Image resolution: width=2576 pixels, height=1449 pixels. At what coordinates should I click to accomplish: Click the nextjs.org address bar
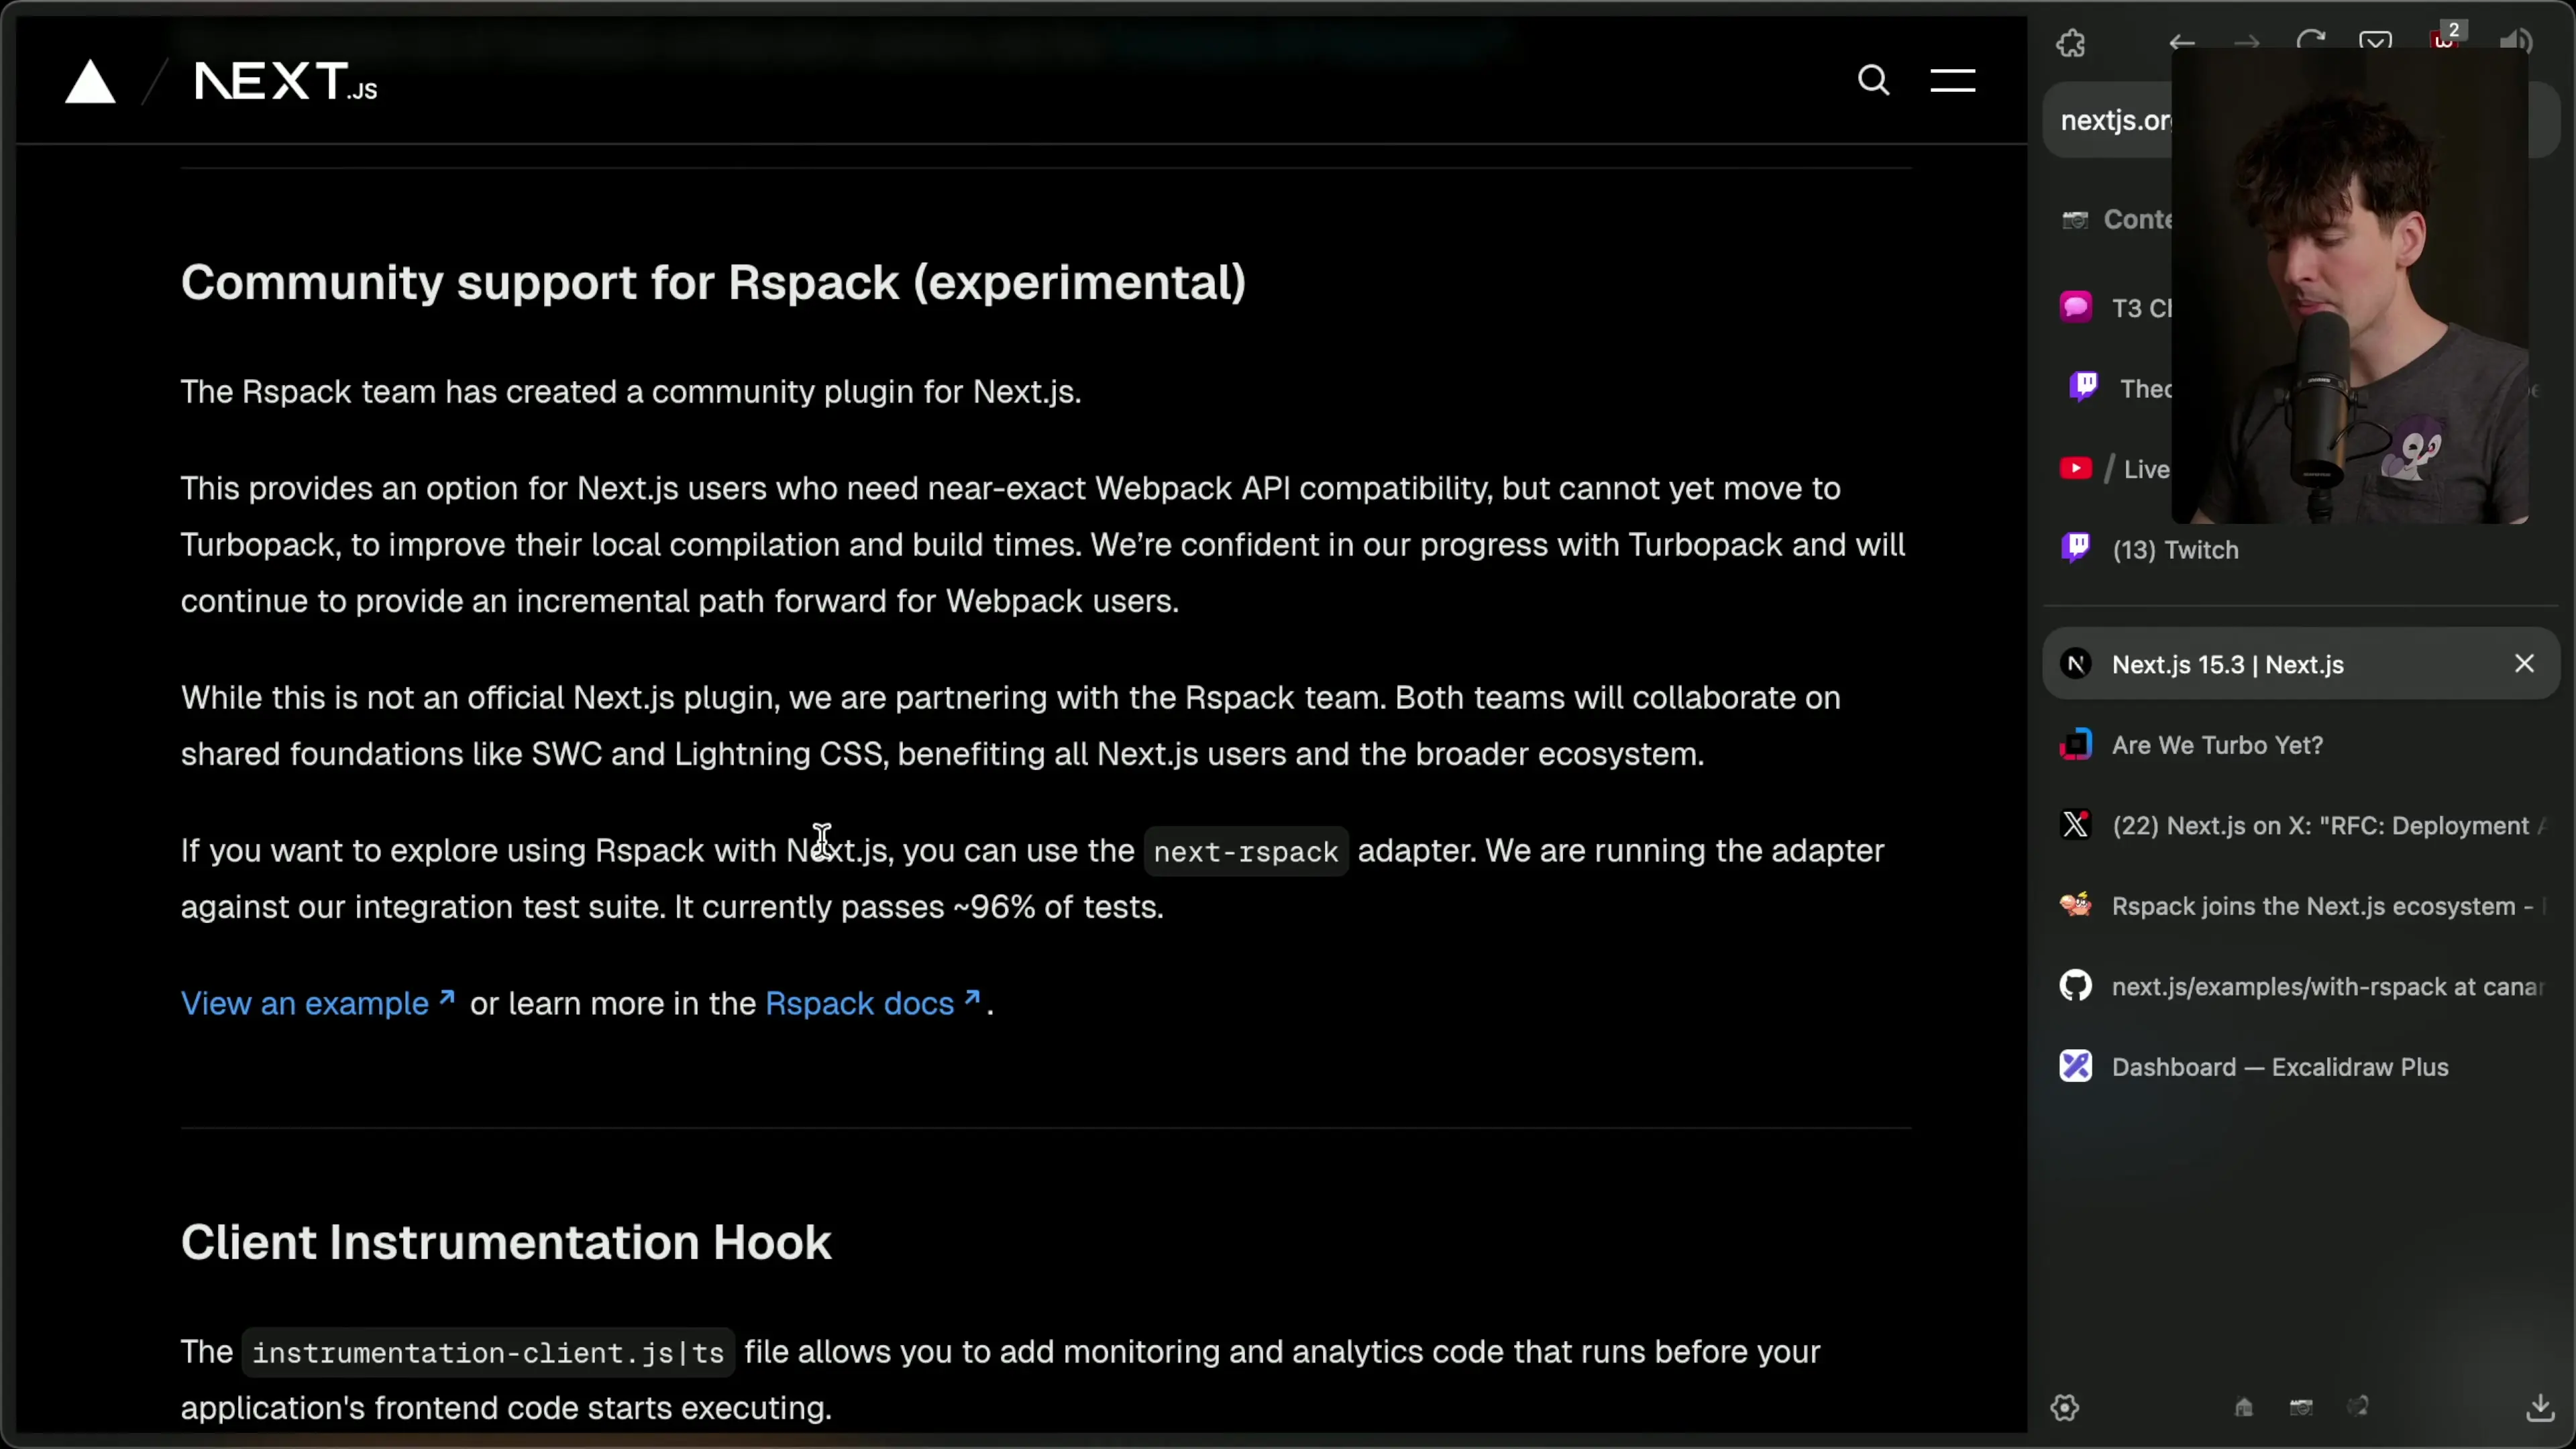click(2300, 120)
